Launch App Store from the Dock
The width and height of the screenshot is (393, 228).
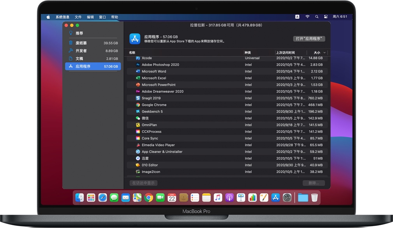tap(275, 198)
